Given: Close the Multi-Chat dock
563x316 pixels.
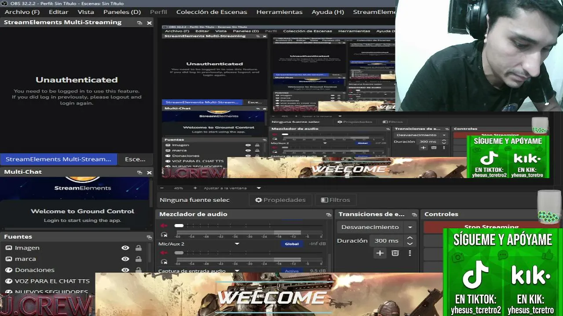Looking at the screenshot, I should (x=149, y=172).
